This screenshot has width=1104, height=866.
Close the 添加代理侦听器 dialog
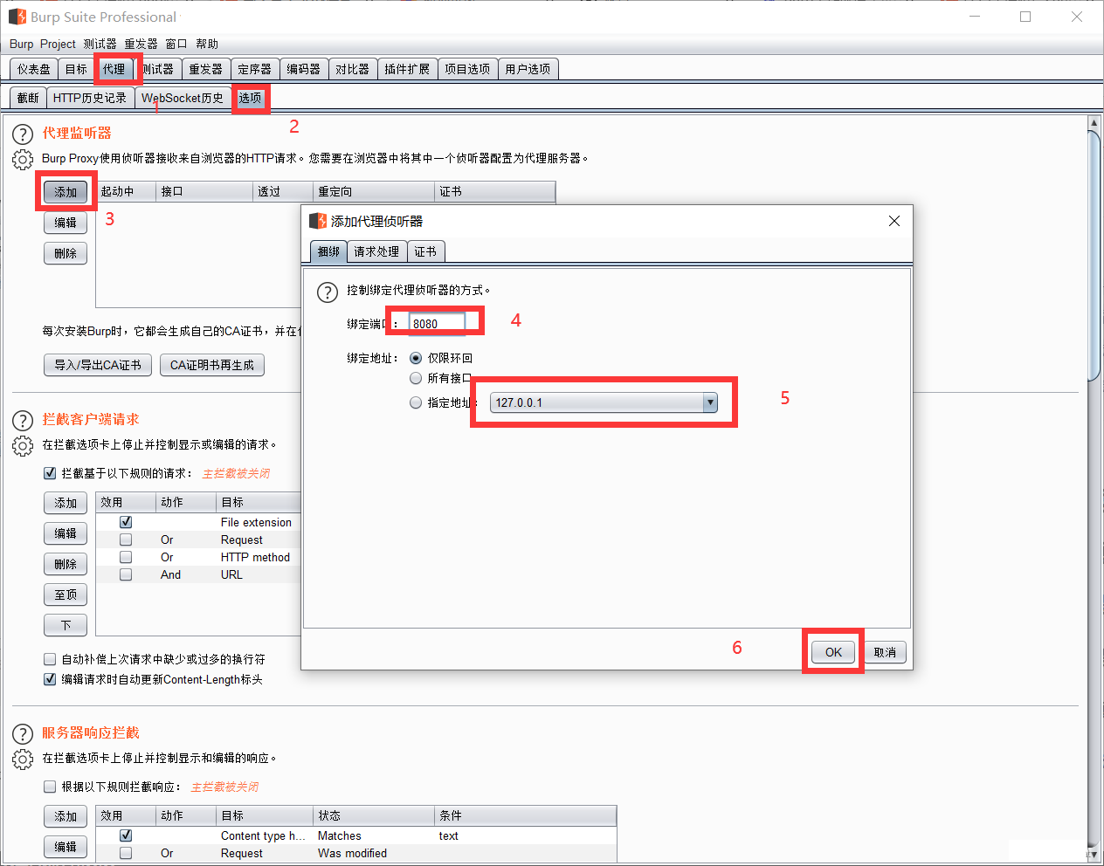(894, 221)
